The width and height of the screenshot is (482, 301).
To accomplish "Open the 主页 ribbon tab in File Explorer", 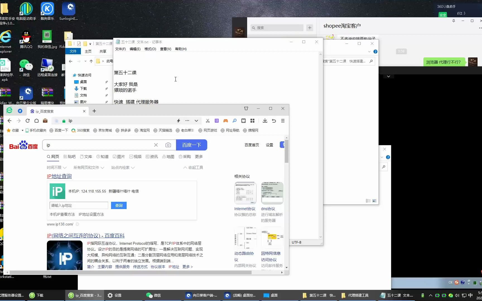I will point(88,51).
